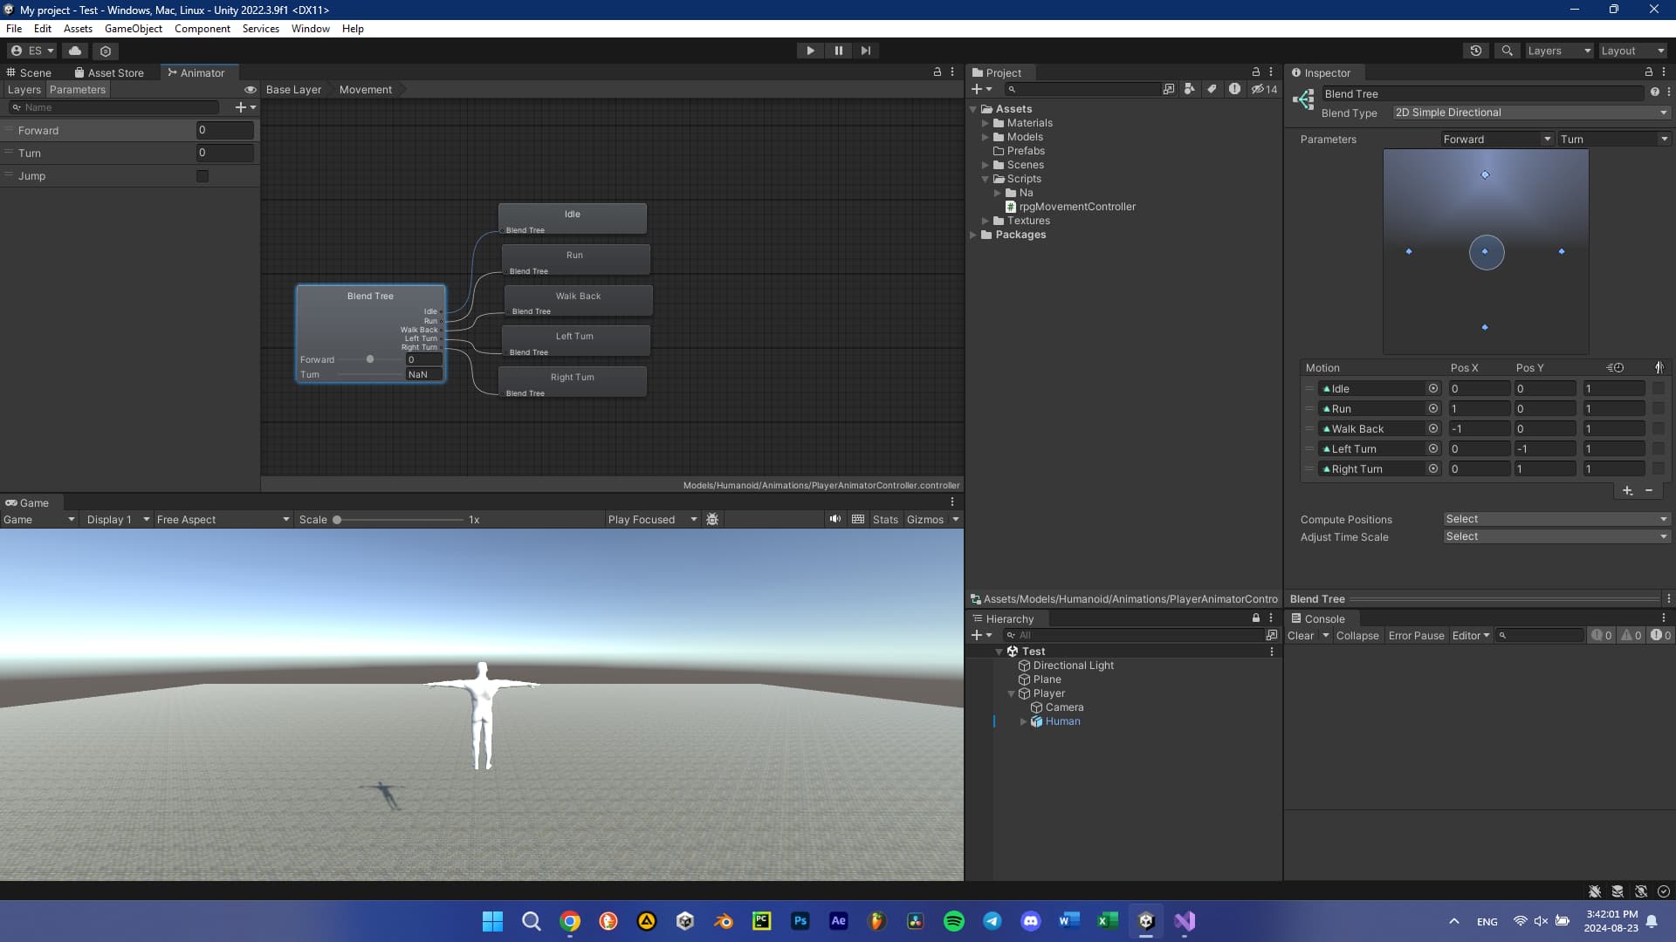Switch to the Console tab
Screen dimensions: 1676x942
(1324, 618)
